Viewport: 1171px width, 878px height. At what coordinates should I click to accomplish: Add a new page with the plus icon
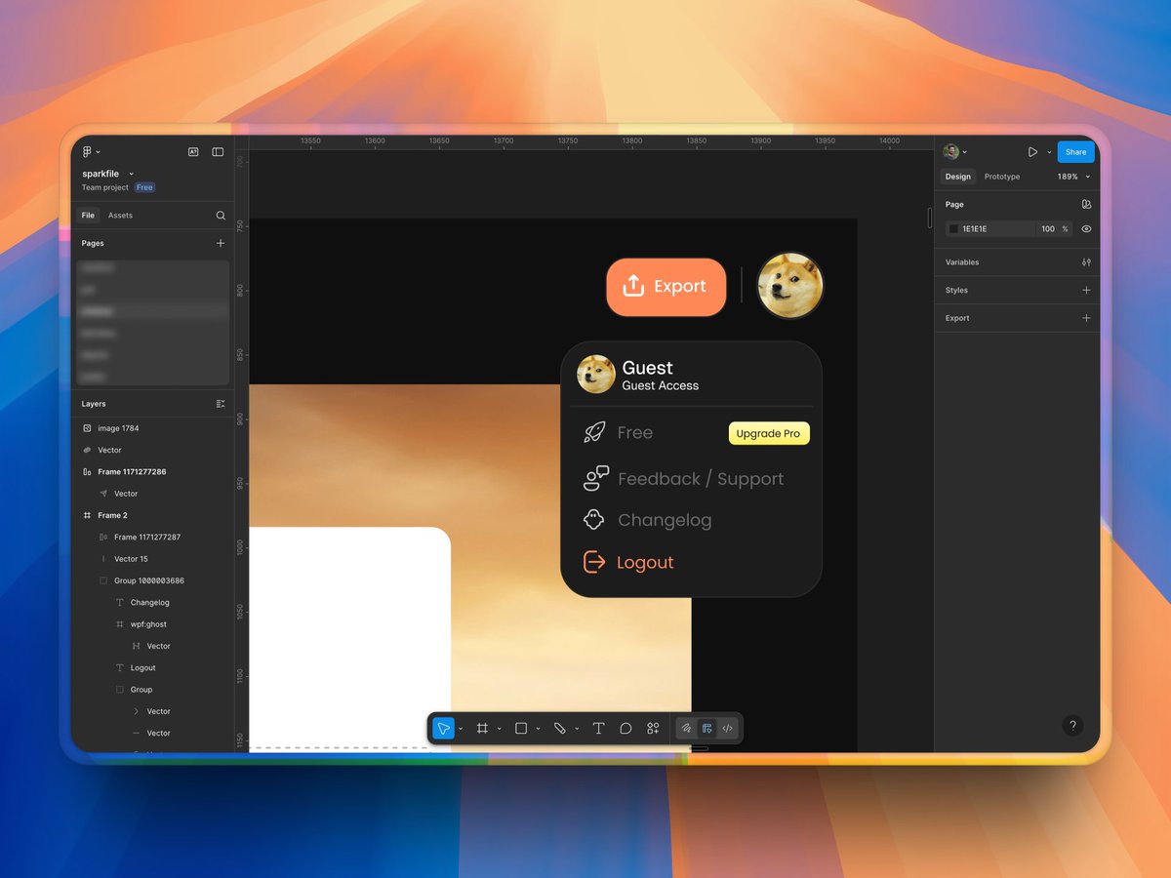221,243
